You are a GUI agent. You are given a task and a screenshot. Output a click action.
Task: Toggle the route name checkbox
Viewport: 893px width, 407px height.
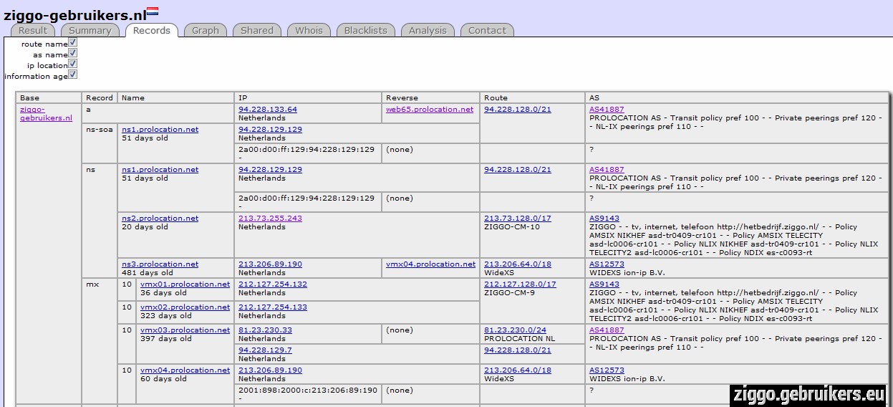73,42
